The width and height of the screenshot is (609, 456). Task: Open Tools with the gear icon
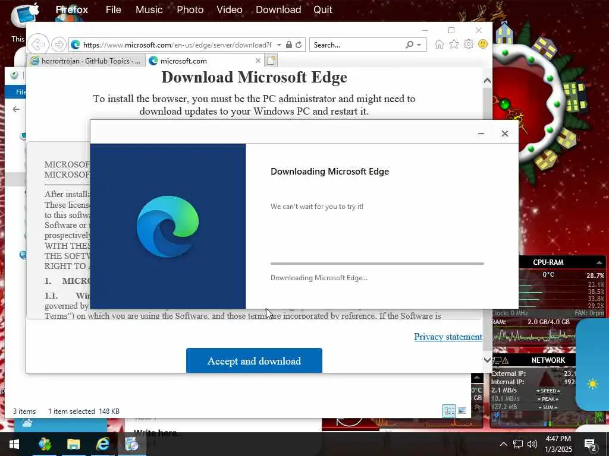pyautogui.click(x=469, y=44)
